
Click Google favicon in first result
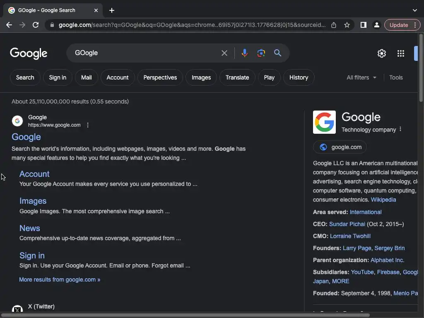click(17, 121)
